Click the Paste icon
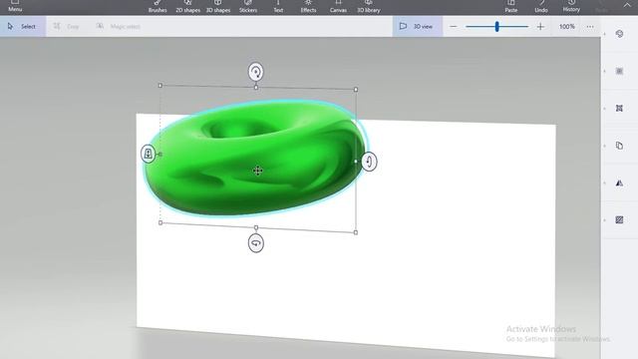Screen dimensions: 638x359 point(511,7)
